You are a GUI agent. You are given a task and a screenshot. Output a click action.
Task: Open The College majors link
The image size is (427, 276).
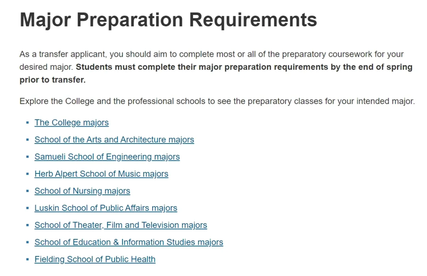point(71,123)
